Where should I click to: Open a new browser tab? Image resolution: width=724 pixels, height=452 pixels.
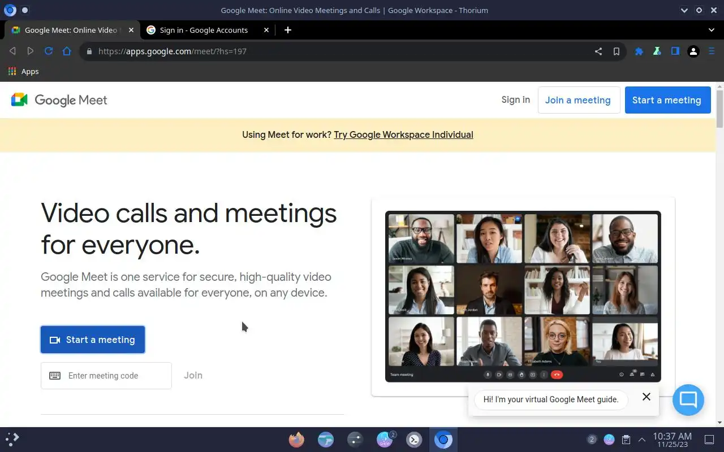287,30
